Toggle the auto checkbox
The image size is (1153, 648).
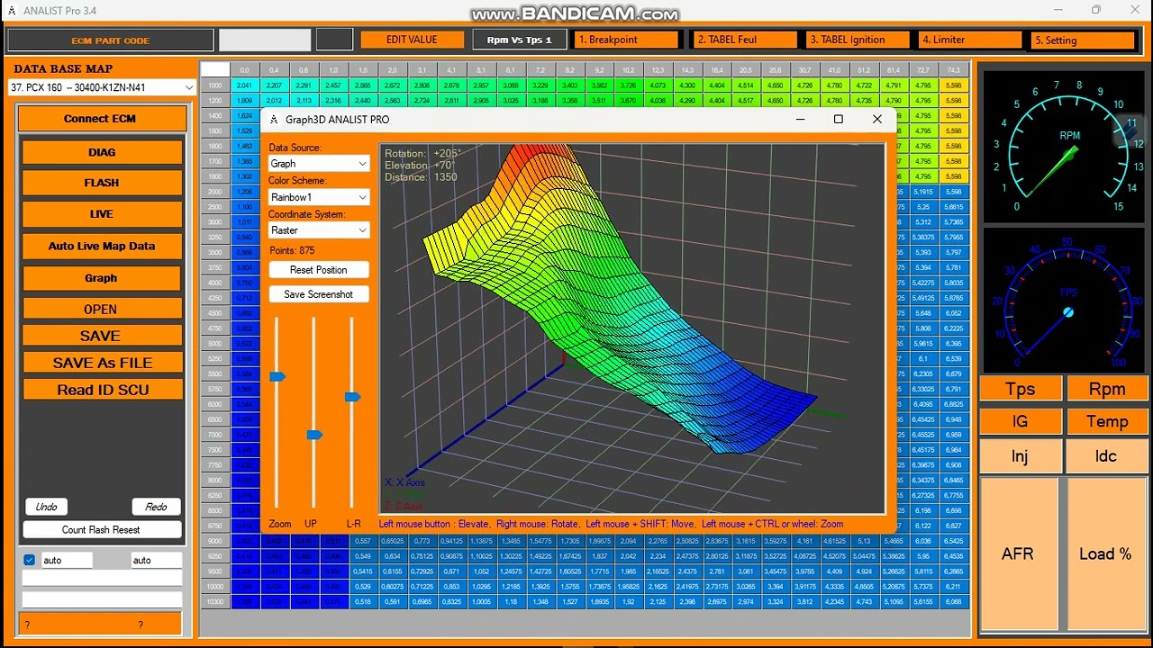pyautogui.click(x=30, y=560)
